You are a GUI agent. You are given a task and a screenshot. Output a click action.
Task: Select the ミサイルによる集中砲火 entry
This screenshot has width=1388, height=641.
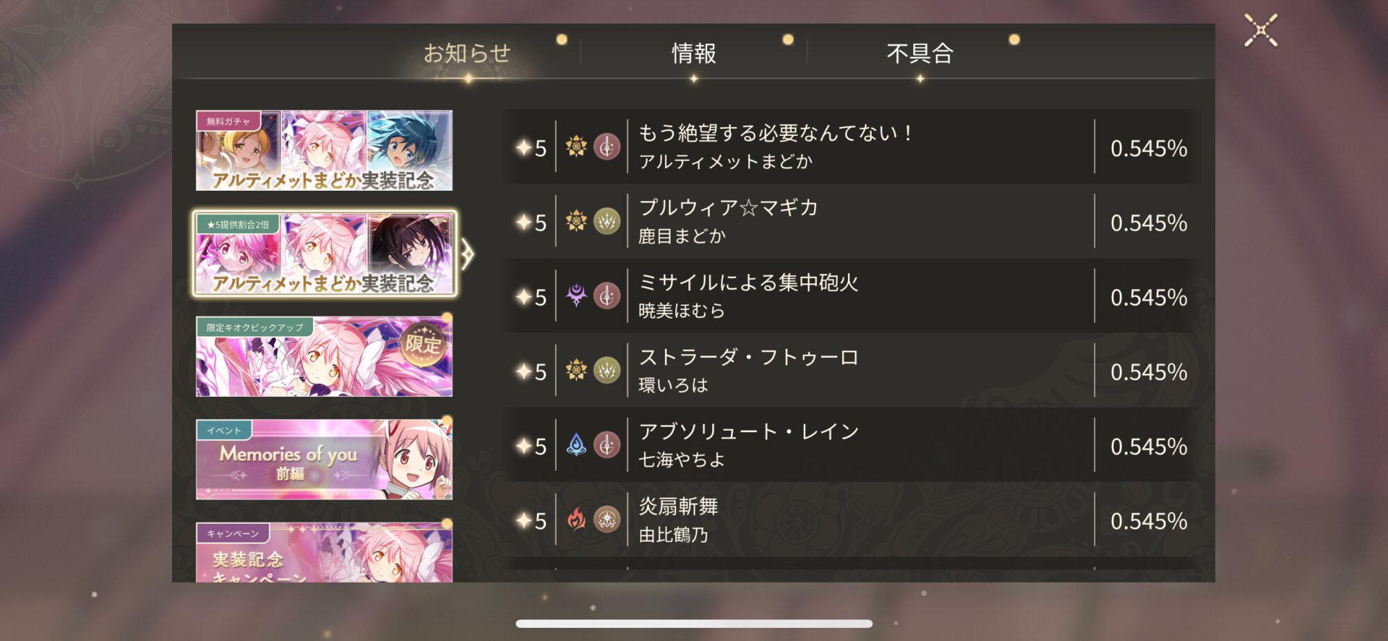pyautogui.click(x=851, y=296)
